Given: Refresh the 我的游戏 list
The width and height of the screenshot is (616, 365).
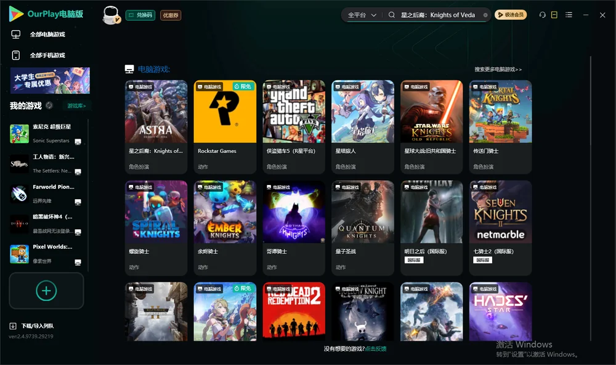Looking at the screenshot, I should (x=49, y=105).
